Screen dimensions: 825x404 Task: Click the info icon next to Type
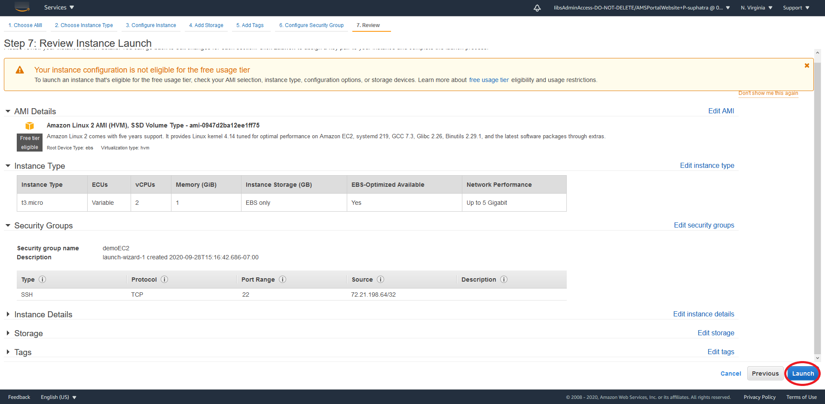point(42,279)
